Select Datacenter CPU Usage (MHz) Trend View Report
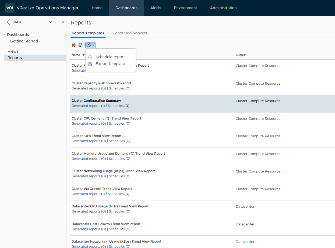This screenshot has width=335, height=248. 110,206
